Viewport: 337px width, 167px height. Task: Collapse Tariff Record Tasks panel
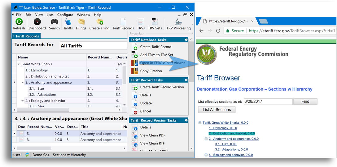coord(186,80)
